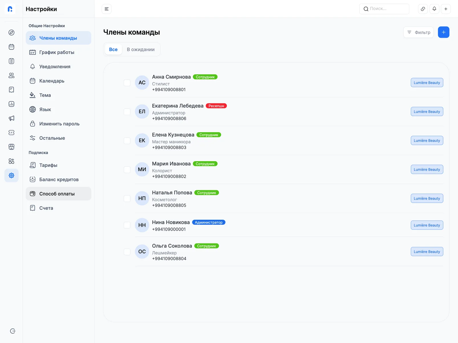
Task: Click the Ресепшн badge for Екатерина Лебедева
Action: pyautogui.click(x=216, y=106)
